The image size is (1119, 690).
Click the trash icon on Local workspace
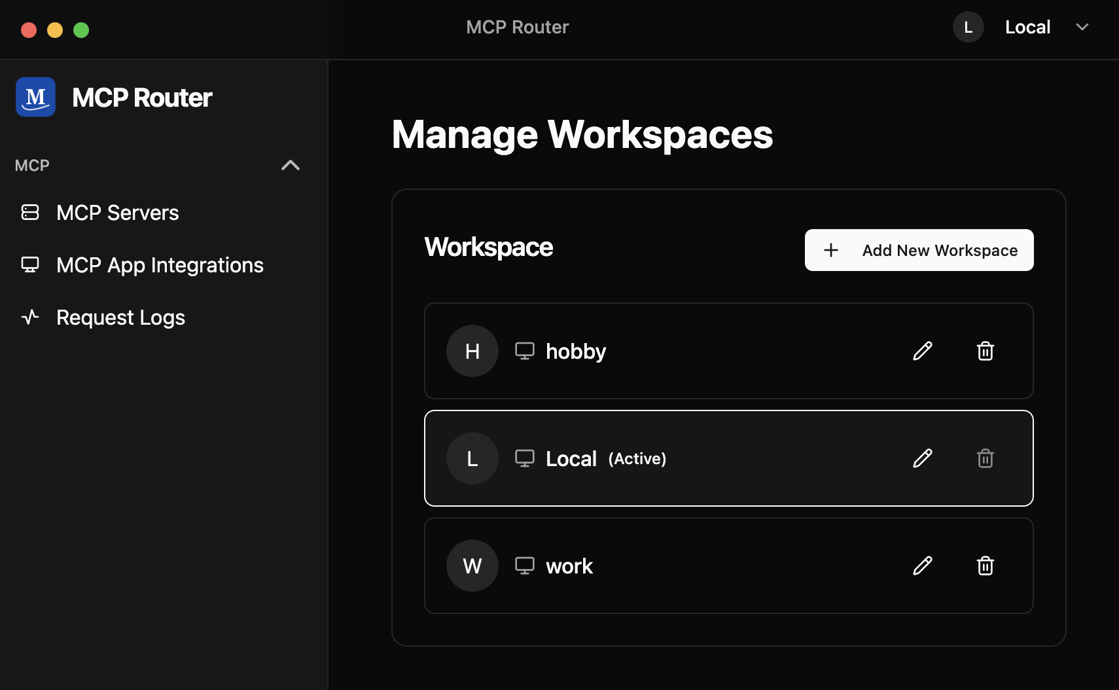pos(985,458)
